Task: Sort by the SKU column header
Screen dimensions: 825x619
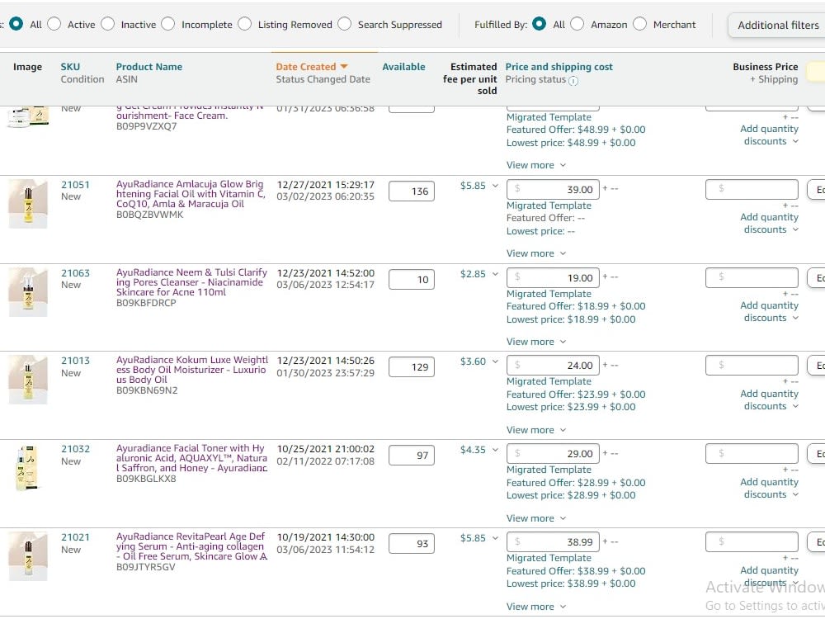Action: tap(70, 67)
